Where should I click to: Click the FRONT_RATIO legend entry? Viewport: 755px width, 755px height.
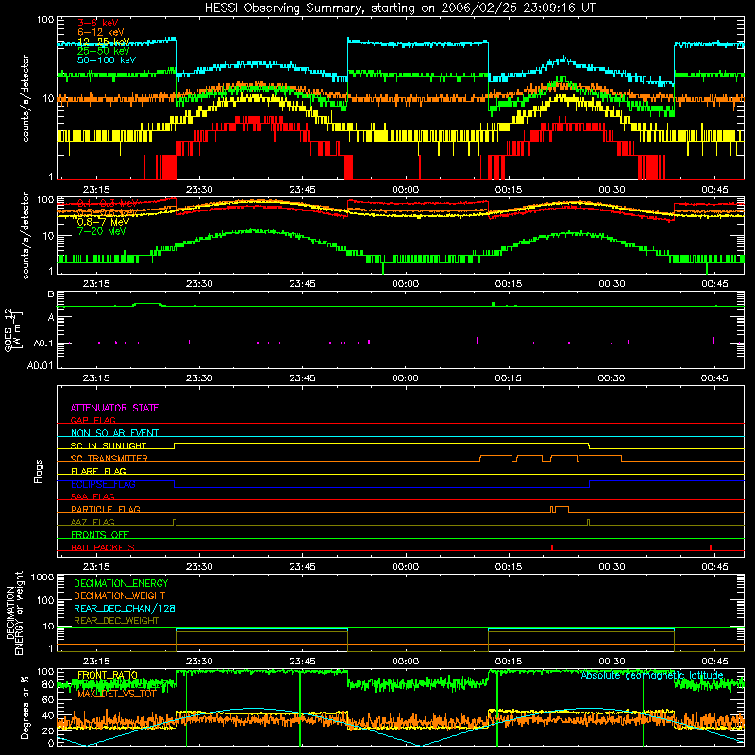(x=108, y=675)
